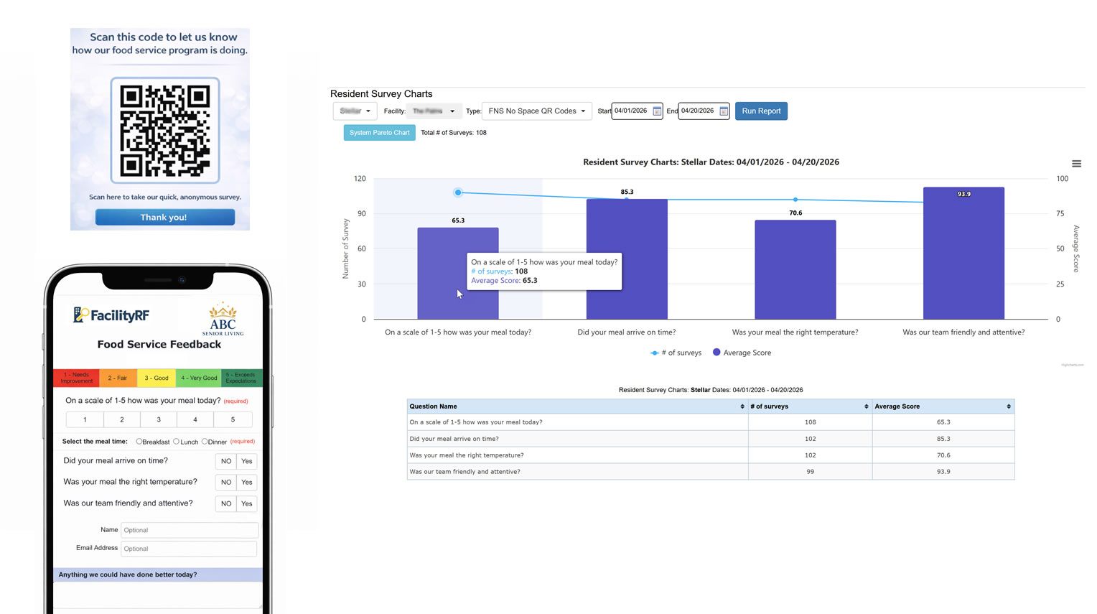Choose NO for team friendly and attentive

tap(226, 503)
